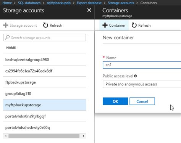
Task: Go to Home breadcrumb
Action: pos(7,3)
